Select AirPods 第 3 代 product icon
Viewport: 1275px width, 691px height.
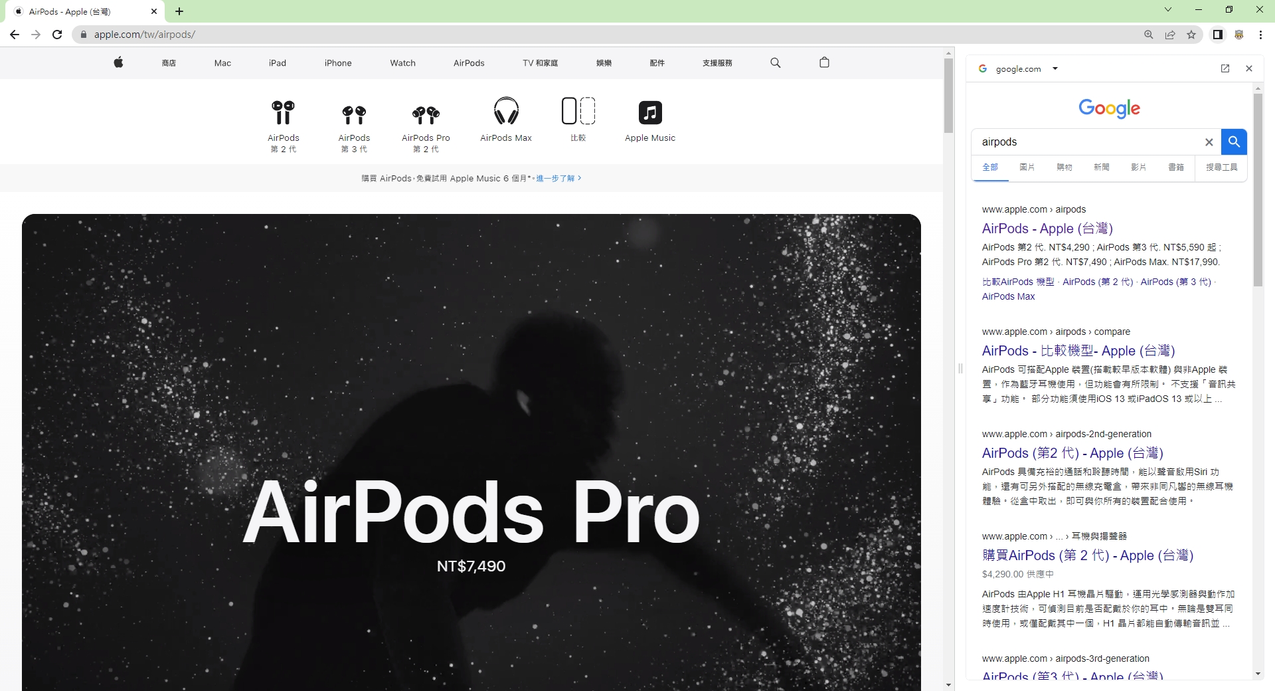pos(354,114)
